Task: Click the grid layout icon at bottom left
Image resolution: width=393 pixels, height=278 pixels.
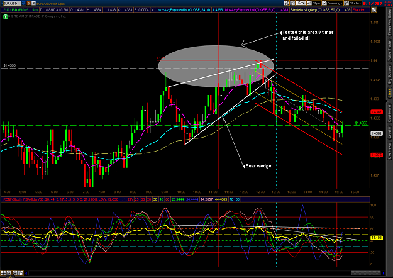Action: pos(3,273)
